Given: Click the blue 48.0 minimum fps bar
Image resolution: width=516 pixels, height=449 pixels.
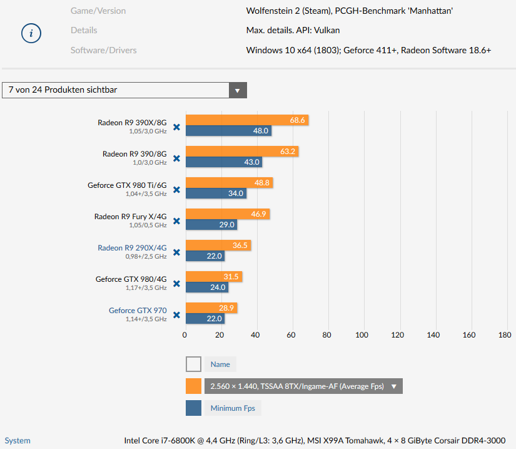Looking at the screenshot, I should coord(229,130).
